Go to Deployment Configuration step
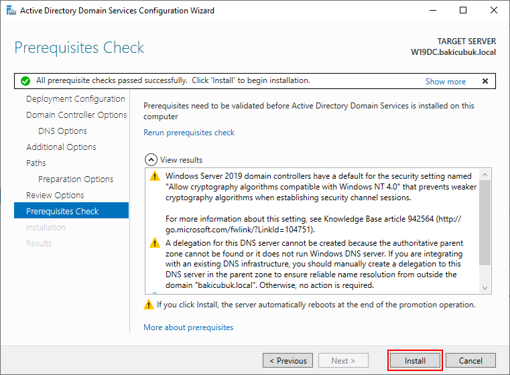This screenshot has width=510, height=375. (76, 99)
